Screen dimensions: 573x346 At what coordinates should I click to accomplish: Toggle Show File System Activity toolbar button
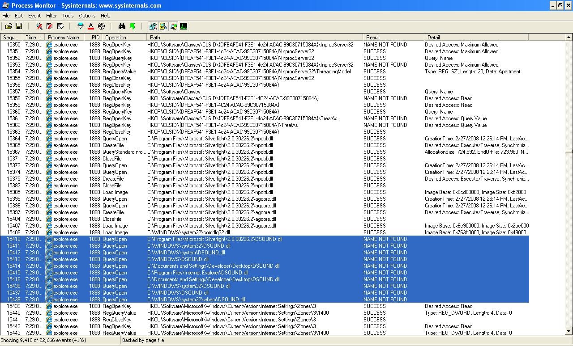[163, 26]
